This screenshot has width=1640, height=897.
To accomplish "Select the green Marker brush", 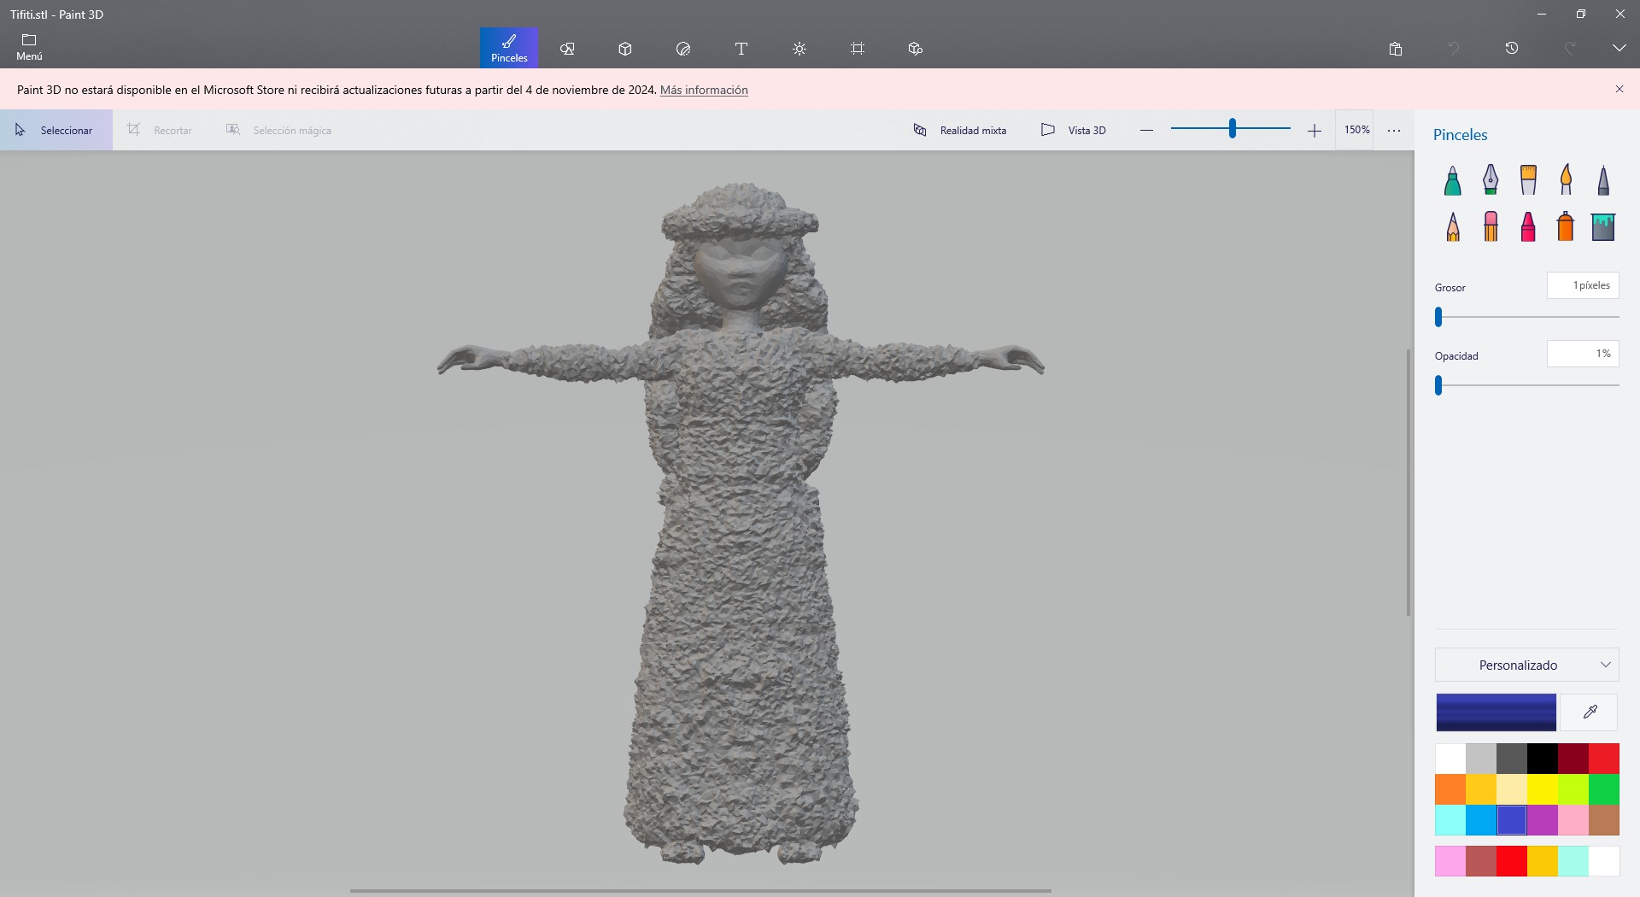I will coord(1453,180).
